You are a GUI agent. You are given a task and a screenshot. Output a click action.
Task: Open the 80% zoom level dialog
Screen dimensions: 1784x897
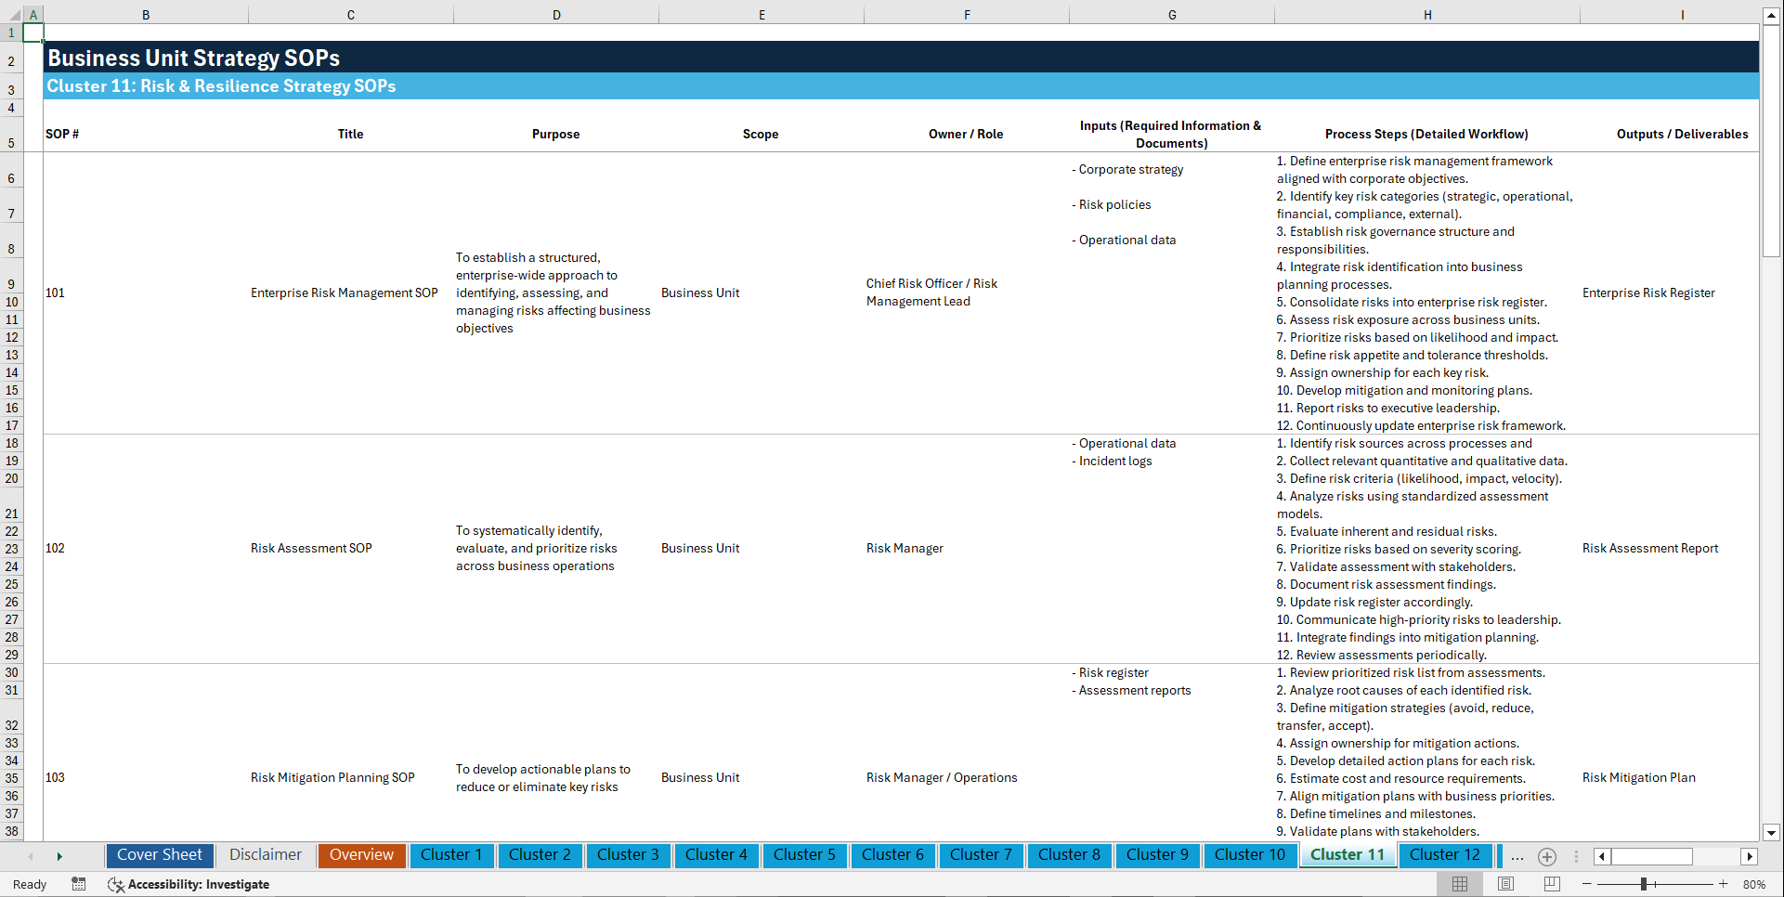coord(1754,884)
